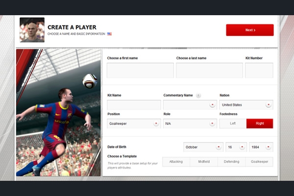
Task: Choose the Goalkeeper template
Action: pos(259,162)
